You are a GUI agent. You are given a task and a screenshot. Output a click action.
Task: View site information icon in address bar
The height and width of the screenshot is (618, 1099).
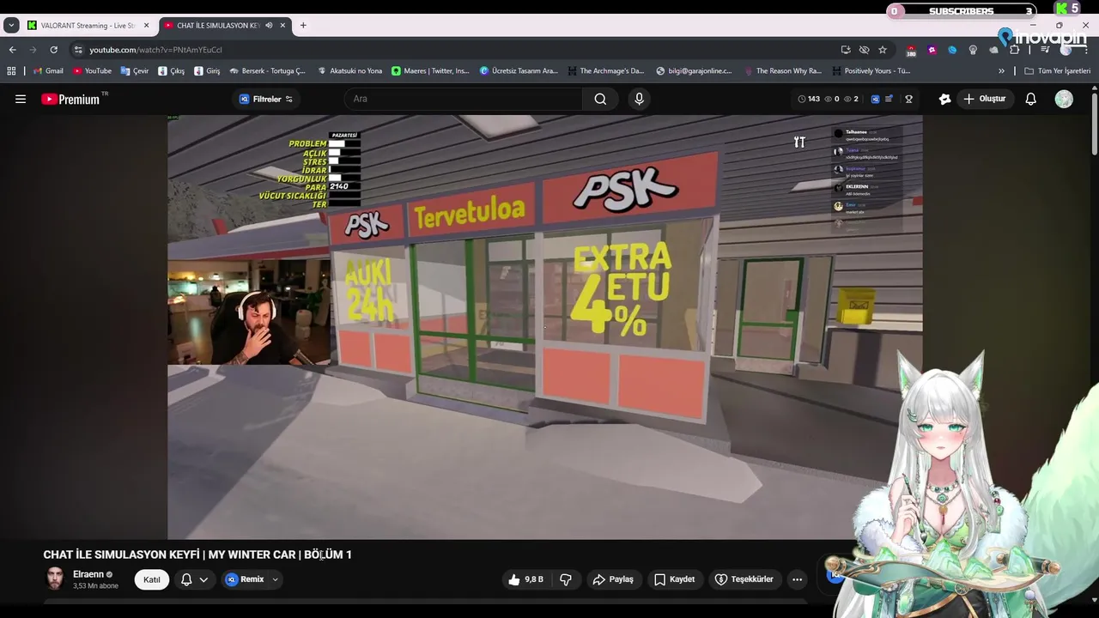tap(78, 50)
